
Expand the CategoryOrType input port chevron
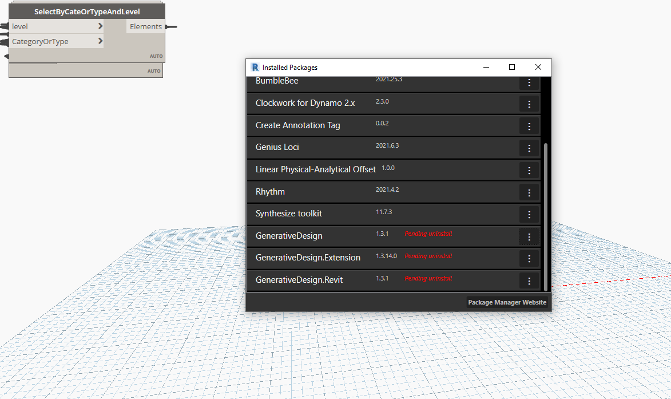point(100,41)
